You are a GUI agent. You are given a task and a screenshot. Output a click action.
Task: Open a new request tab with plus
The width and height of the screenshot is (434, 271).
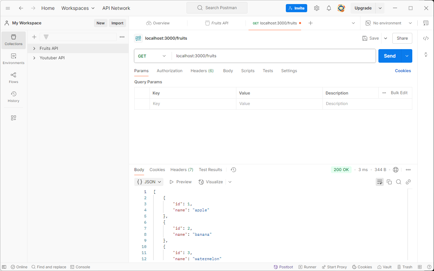pos(311,23)
